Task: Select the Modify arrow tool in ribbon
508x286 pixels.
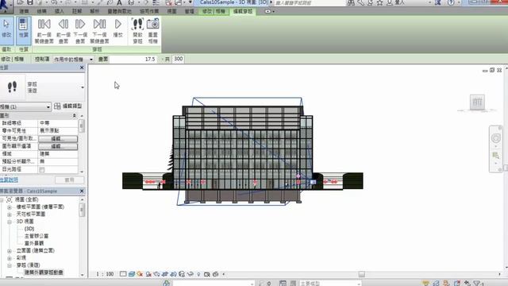Action: point(6,30)
